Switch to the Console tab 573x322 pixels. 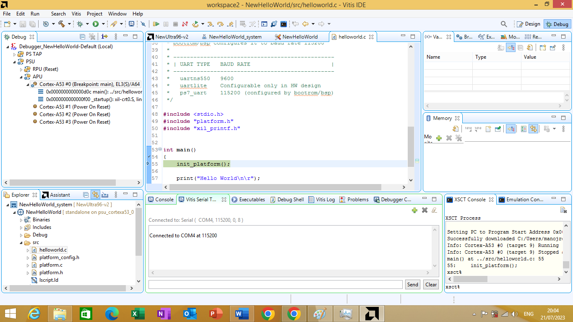pyautogui.click(x=161, y=200)
